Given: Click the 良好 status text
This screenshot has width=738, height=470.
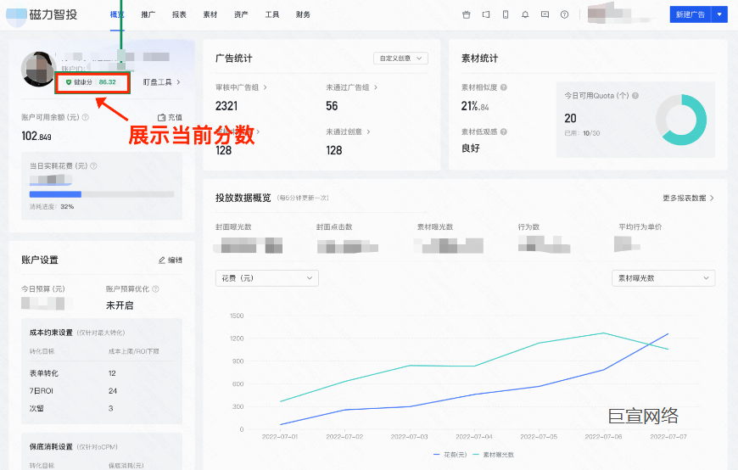Looking at the screenshot, I should 471,148.
